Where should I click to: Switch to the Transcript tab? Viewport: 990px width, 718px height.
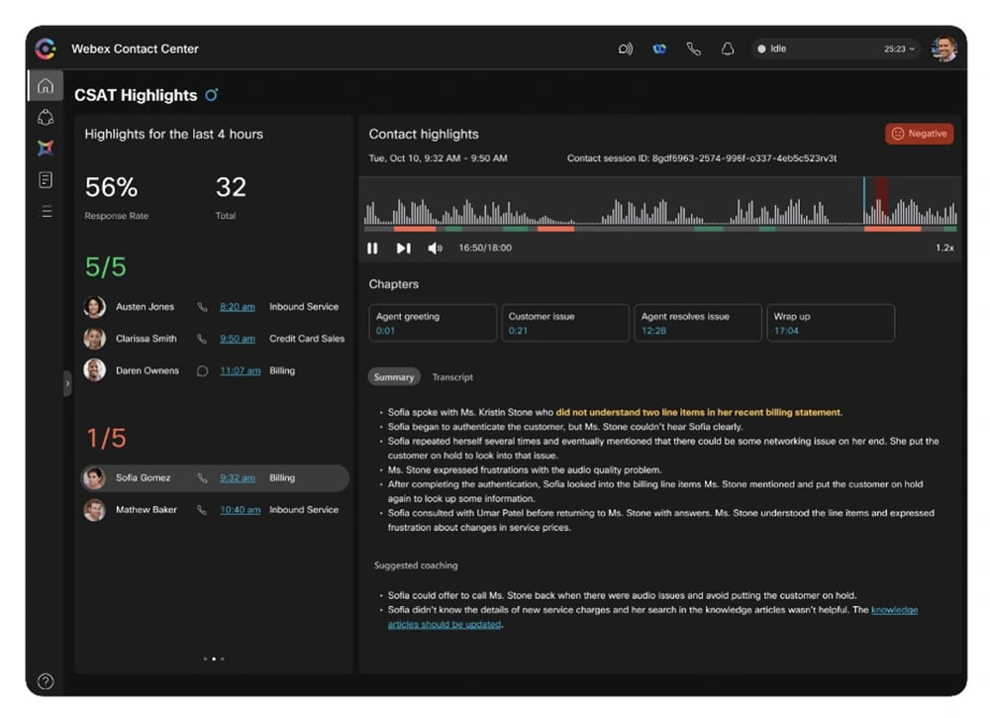tap(452, 377)
